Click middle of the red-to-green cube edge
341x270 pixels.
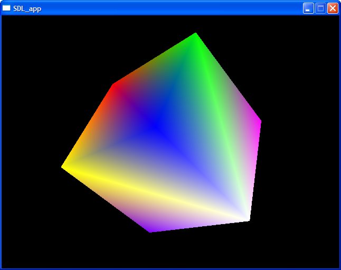155,59
